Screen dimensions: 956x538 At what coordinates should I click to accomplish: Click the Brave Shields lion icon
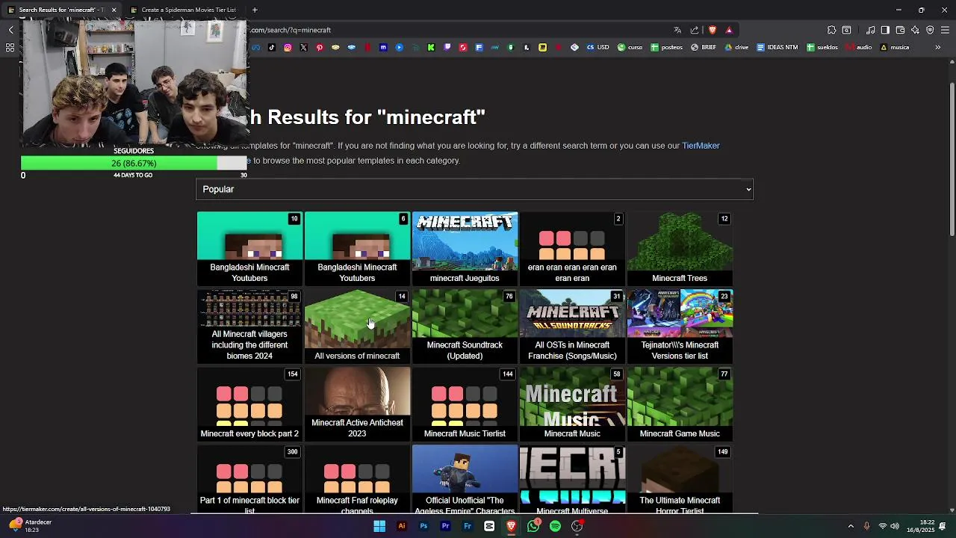point(713,30)
